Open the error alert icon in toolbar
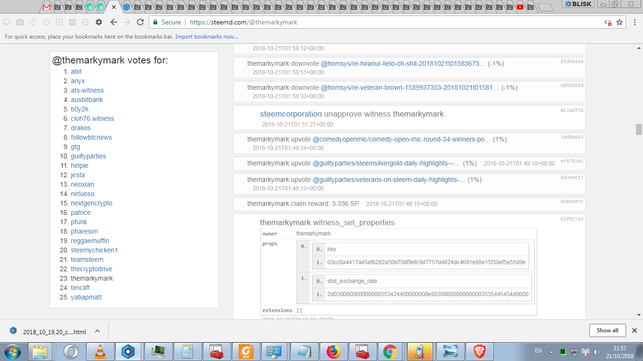 point(46,22)
